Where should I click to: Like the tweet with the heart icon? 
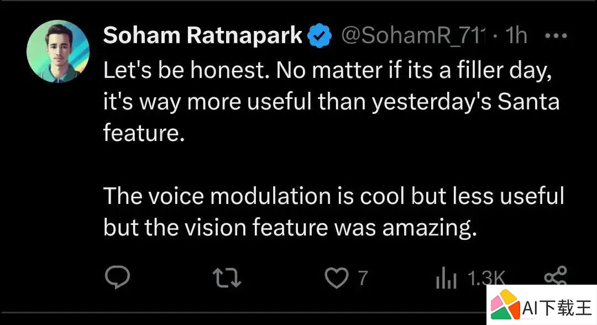[x=337, y=277]
